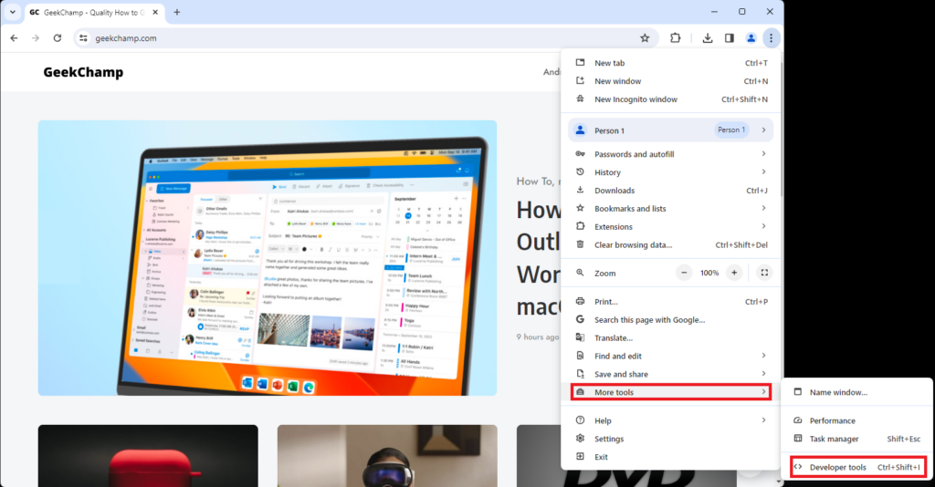This screenshot has width=935, height=487.
Task: Click the three-dot Chrome menu icon
Action: point(772,38)
